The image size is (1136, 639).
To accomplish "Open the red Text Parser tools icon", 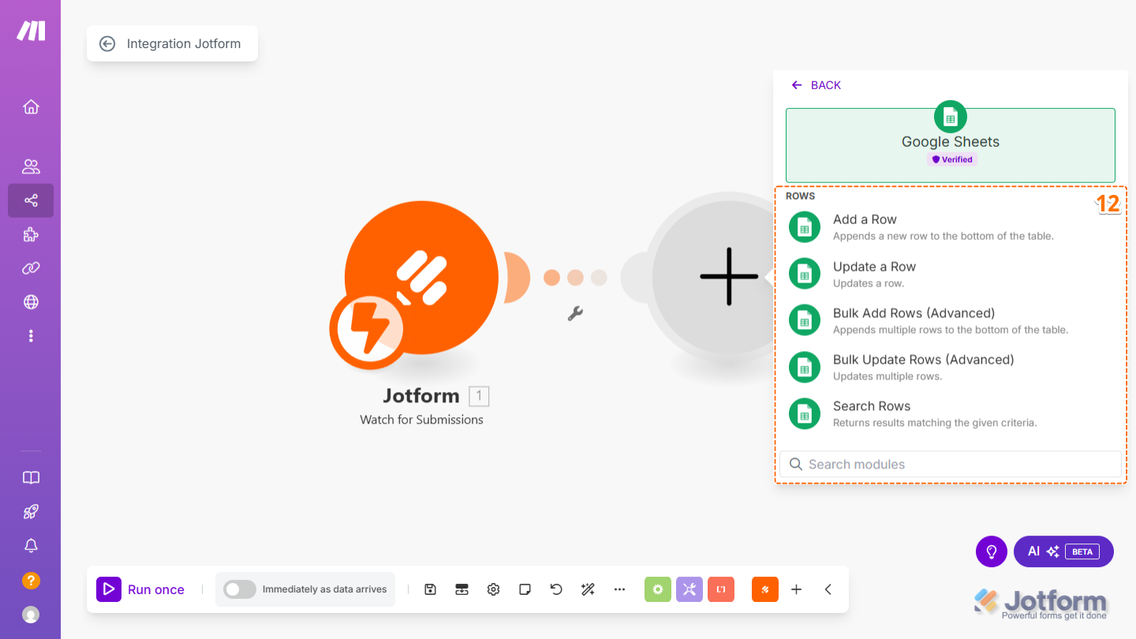I will click(x=721, y=589).
